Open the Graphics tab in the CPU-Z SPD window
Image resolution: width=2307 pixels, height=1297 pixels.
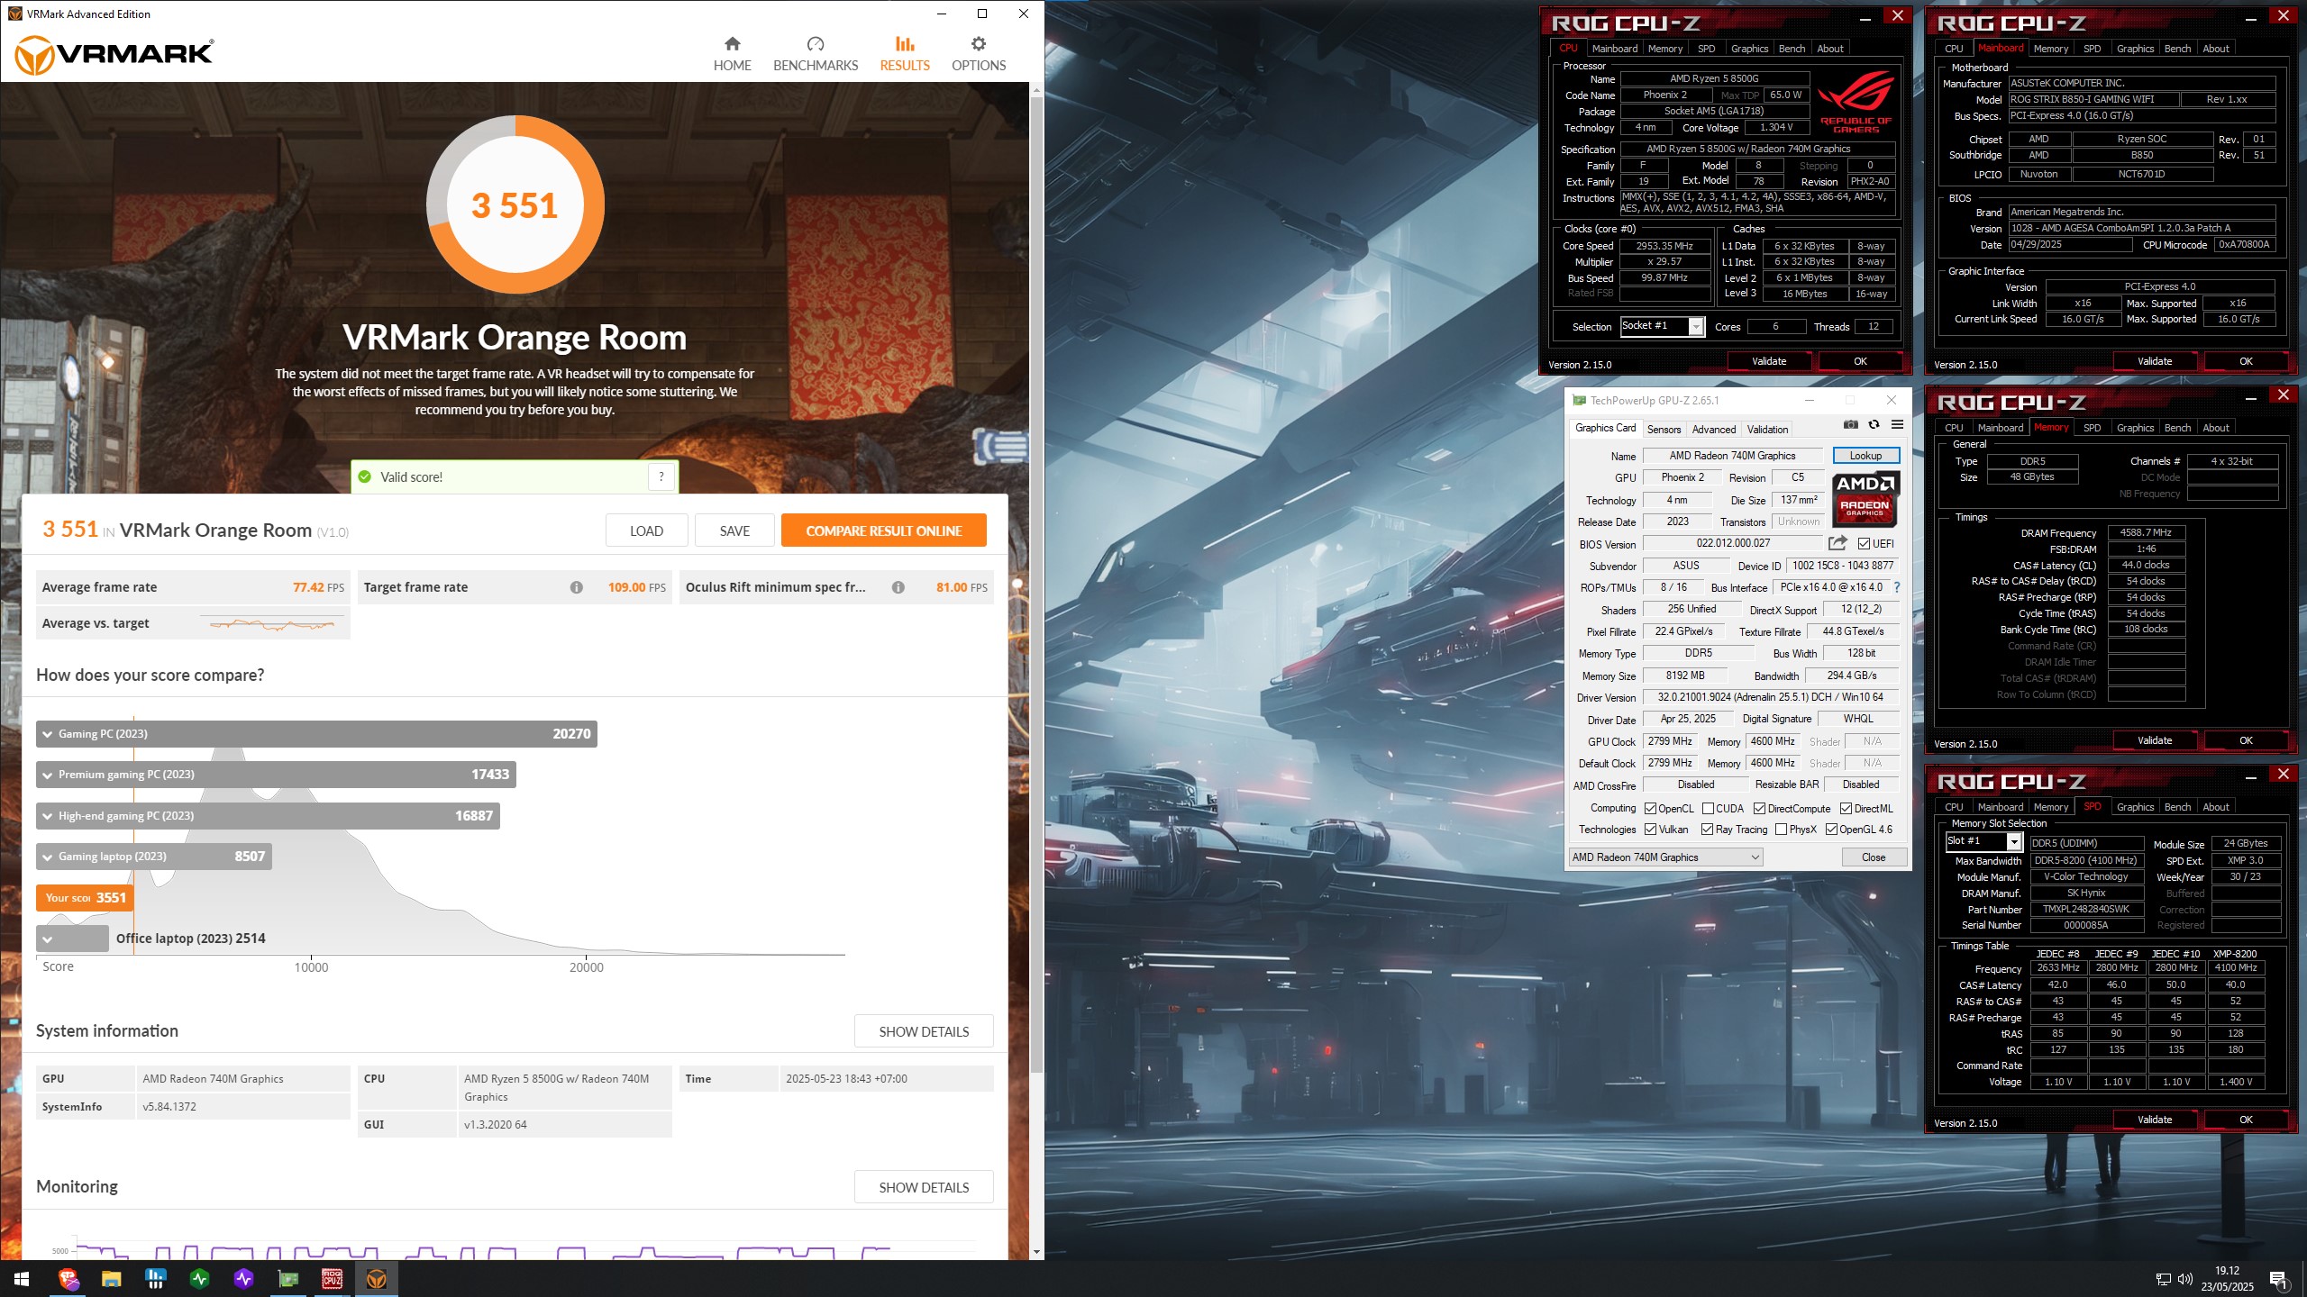[x=2135, y=807]
